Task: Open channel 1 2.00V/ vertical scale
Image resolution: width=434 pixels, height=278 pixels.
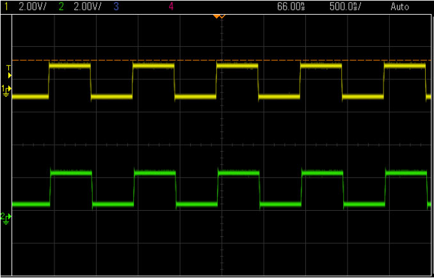Action: pyautogui.click(x=31, y=6)
